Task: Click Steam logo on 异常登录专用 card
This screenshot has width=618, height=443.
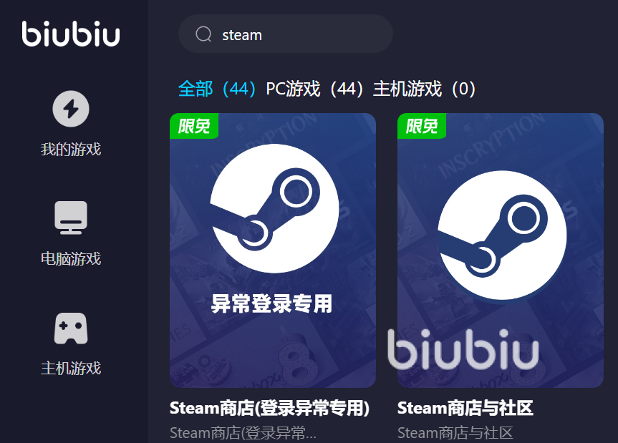Action: (x=274, y=208)
